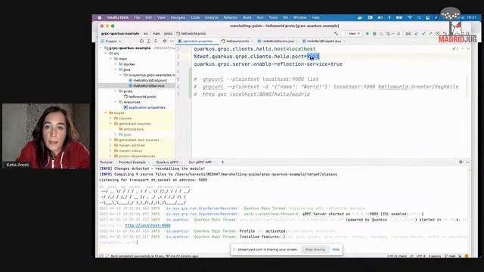This screenshot has height=272, width=484.
Task: Add a new terminal tab with plus
Action: tap(222, 162)
